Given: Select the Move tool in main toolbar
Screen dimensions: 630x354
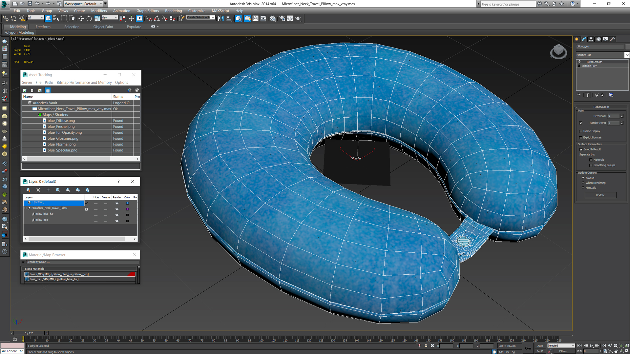Looking at the screenshot, I should tap(81, 19).
